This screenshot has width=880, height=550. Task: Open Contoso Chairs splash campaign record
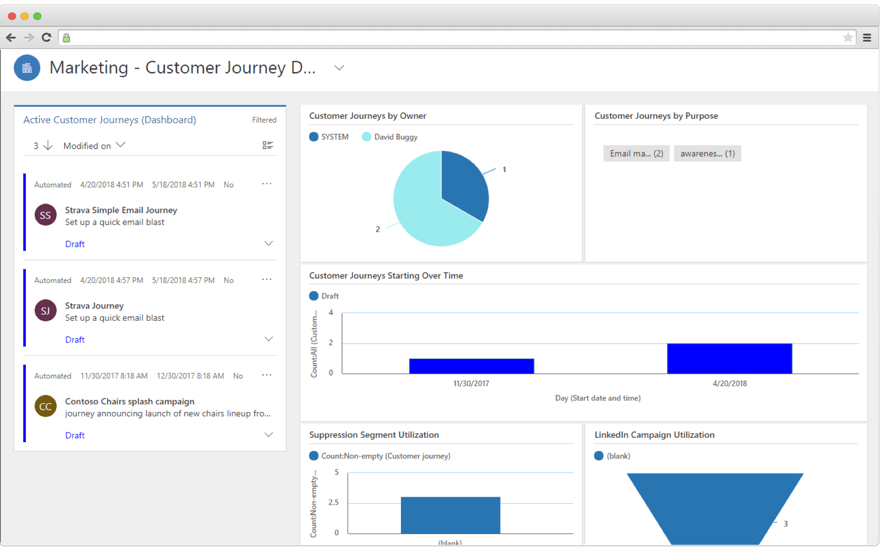[x=130, y=402]
